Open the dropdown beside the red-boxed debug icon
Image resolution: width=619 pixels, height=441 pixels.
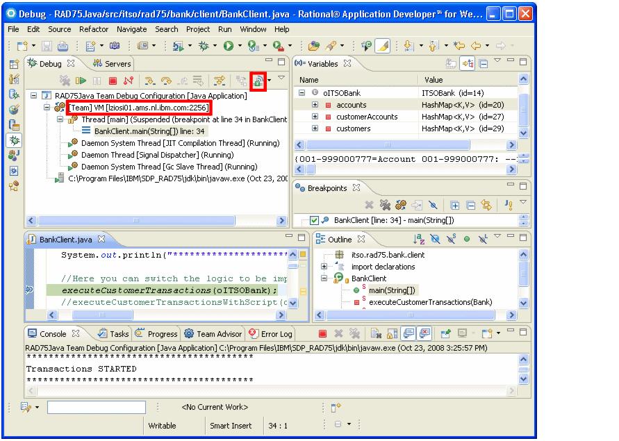(x=270, y=81)
